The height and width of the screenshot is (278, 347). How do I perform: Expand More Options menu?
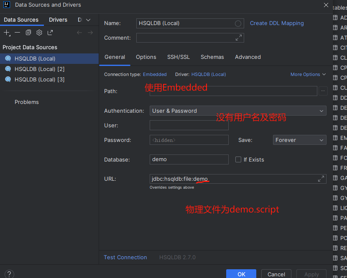308,74
